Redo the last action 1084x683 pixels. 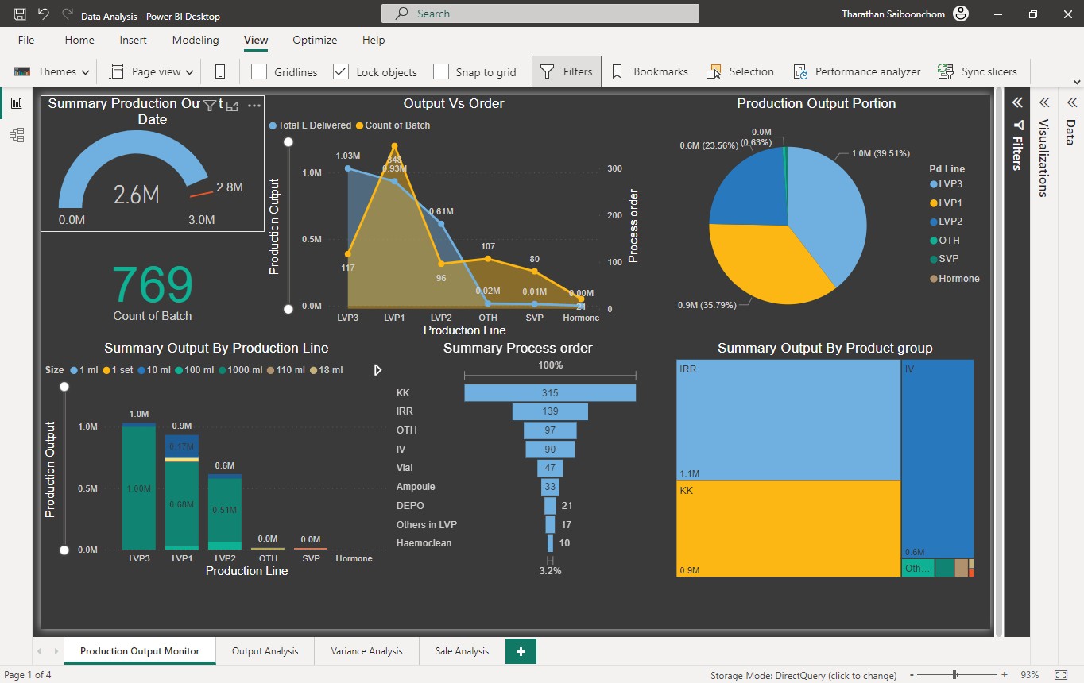(x=68, y=14)
